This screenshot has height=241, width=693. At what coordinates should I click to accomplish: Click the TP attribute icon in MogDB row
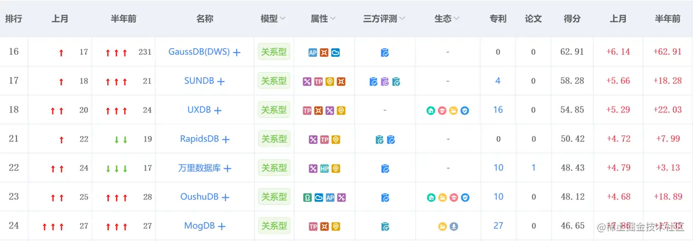tap(313, 226)
